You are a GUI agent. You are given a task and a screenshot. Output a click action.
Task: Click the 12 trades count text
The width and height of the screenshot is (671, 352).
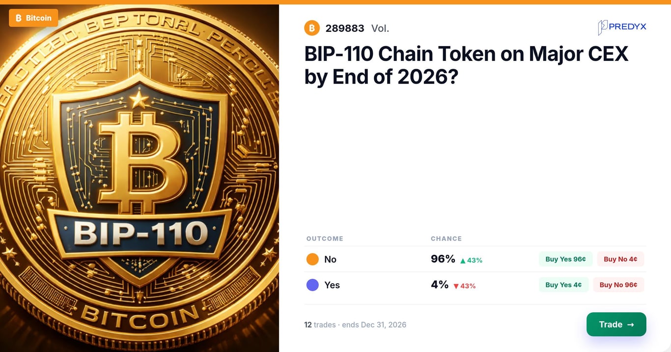coord(320,325)
